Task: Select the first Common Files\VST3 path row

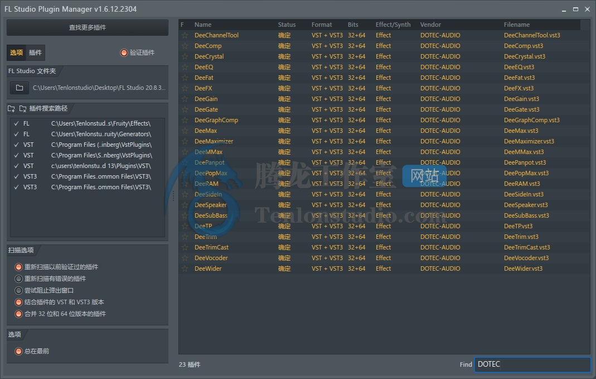Action: pos(88,176)
